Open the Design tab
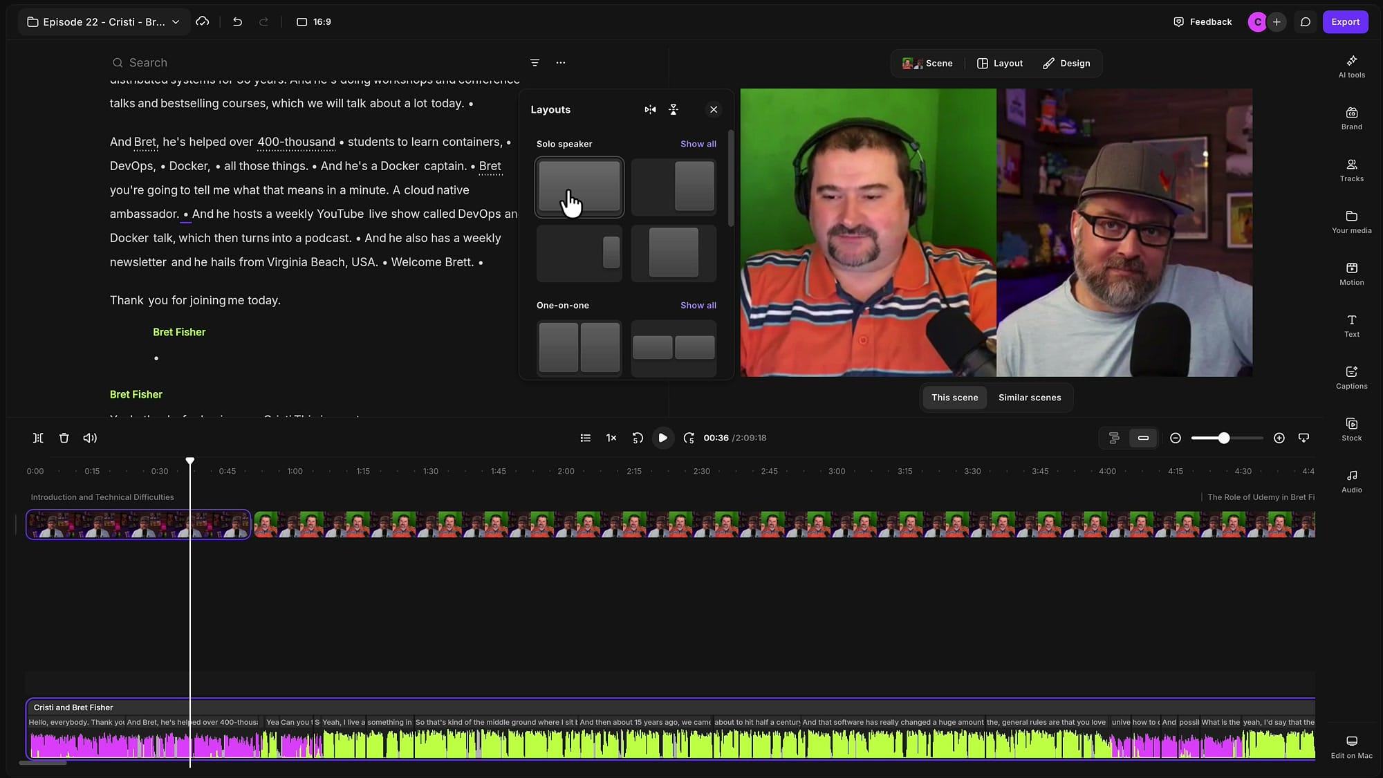Screen dimensions: 1383x778 click(1066, 63)
